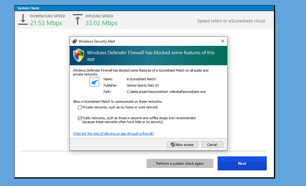Image resolution: width=306 pixels, height=186 pixels.
Task: Click the Next button
Action: (242, 163)
